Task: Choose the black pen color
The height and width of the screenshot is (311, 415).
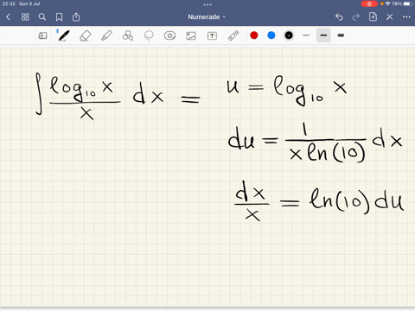Action: (289, 35)
